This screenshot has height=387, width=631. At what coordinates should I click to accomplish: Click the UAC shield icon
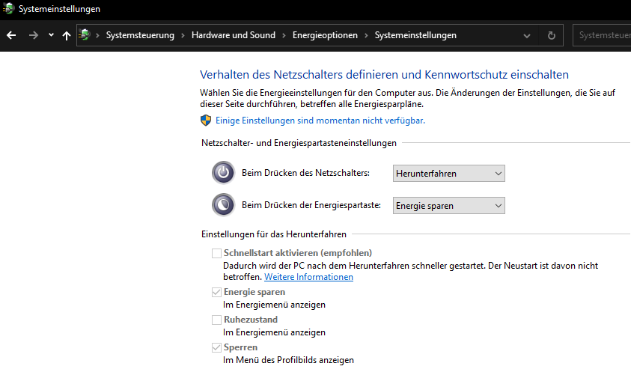click(206, 120)
